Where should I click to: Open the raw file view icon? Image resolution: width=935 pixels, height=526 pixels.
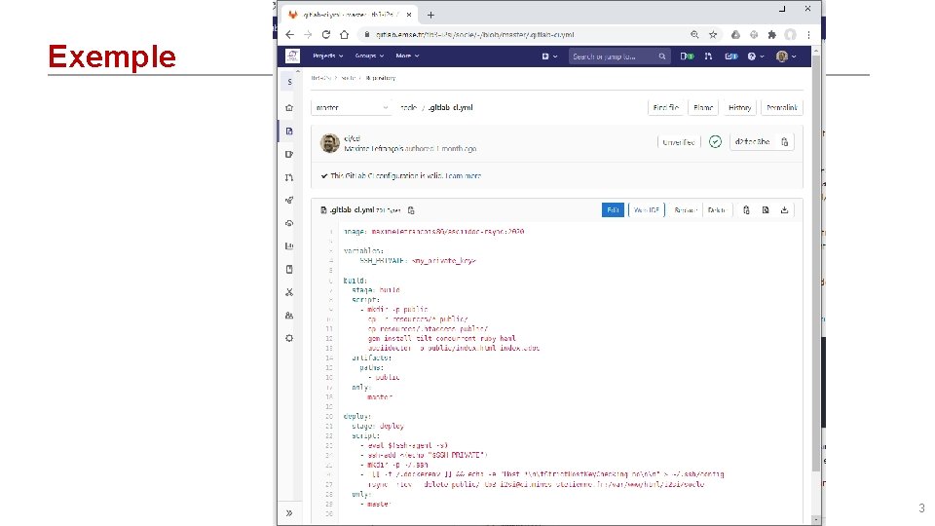[766, 210]
